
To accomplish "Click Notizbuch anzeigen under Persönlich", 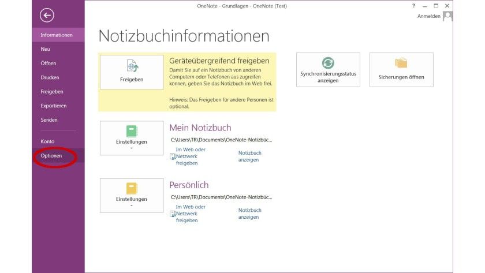I will pos(249,214).
